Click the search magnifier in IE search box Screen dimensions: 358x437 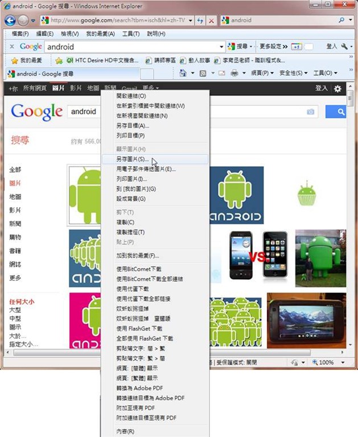coord(341,20)
